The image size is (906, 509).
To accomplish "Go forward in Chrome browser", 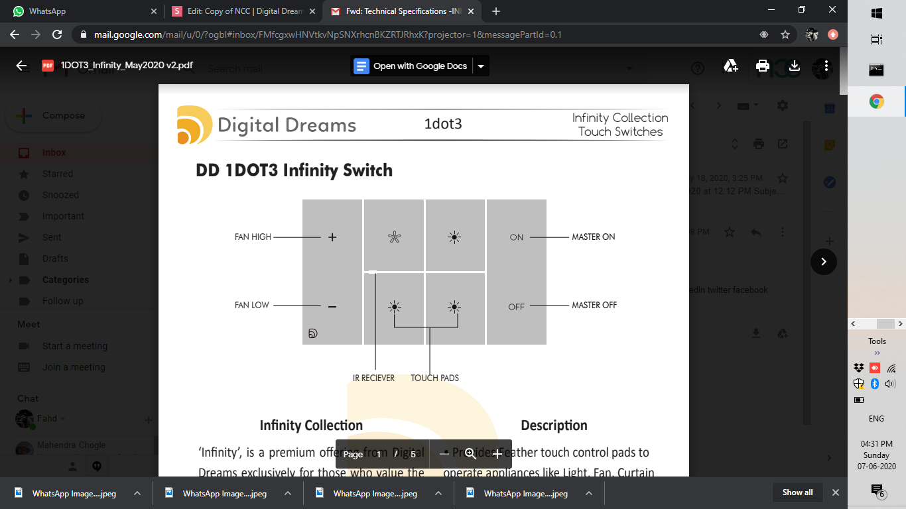I will pyautogui.click(x=36, y=34).
